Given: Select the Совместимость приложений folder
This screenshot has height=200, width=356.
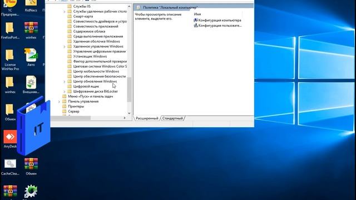Looking at the screenshot, I should pos(93,26).
